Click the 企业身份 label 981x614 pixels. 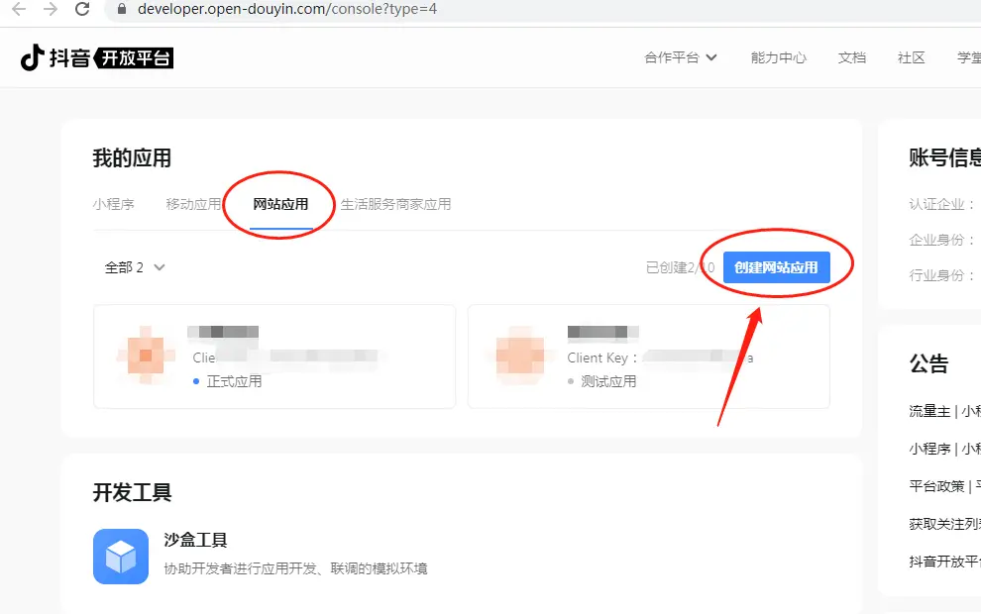(x=941, y=240)
